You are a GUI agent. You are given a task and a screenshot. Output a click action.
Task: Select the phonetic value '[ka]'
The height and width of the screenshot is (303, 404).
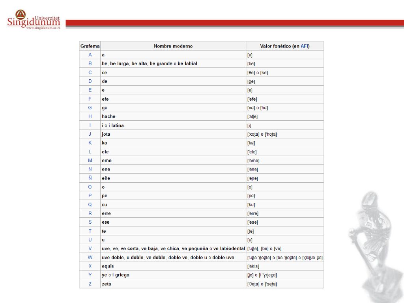tap(251, 143)
